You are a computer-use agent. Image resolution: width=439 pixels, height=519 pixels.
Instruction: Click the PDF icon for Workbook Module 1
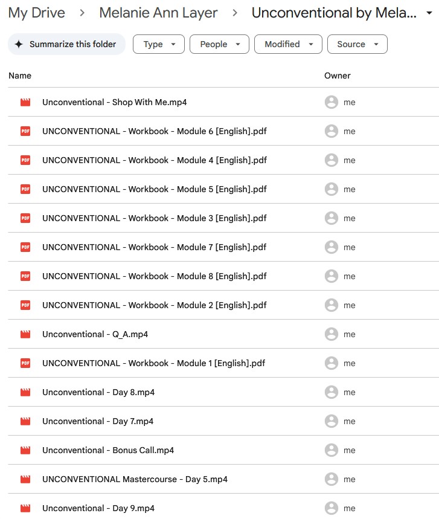point(25,364)
